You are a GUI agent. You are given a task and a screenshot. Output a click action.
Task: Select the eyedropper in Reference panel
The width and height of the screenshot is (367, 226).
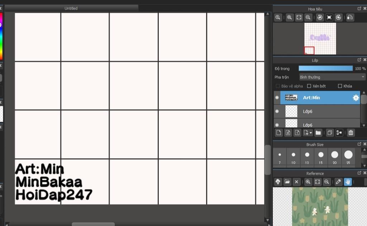[338, 182]
